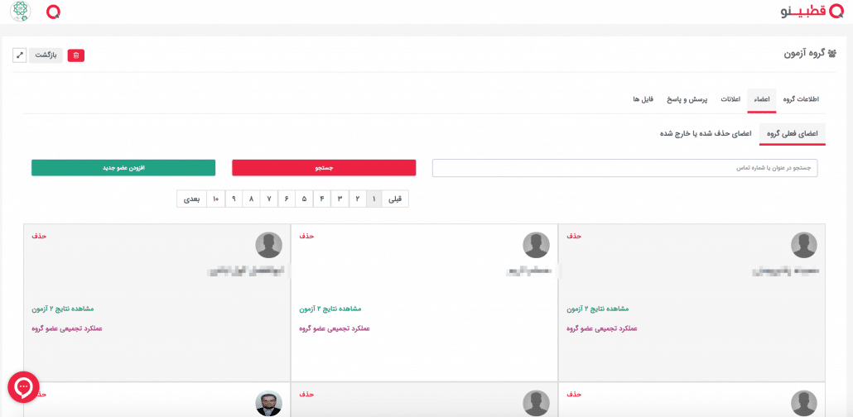
Task: Click the green افزودن عضو جدید button
Action: 123,168
